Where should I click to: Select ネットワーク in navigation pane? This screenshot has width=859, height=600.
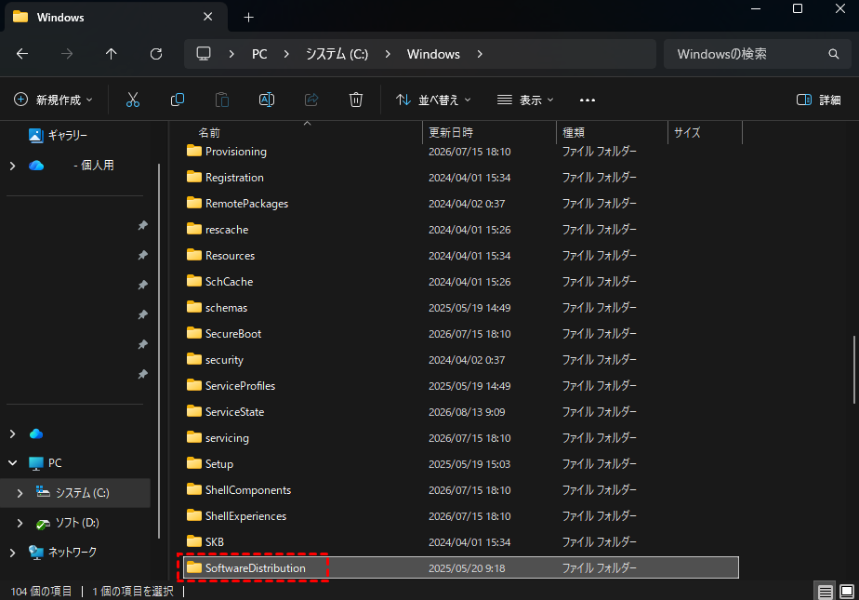62,552
